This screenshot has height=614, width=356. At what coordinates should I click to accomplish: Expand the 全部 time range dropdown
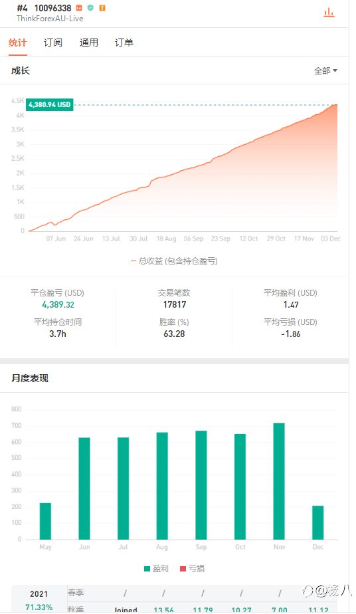click(325, 71)
